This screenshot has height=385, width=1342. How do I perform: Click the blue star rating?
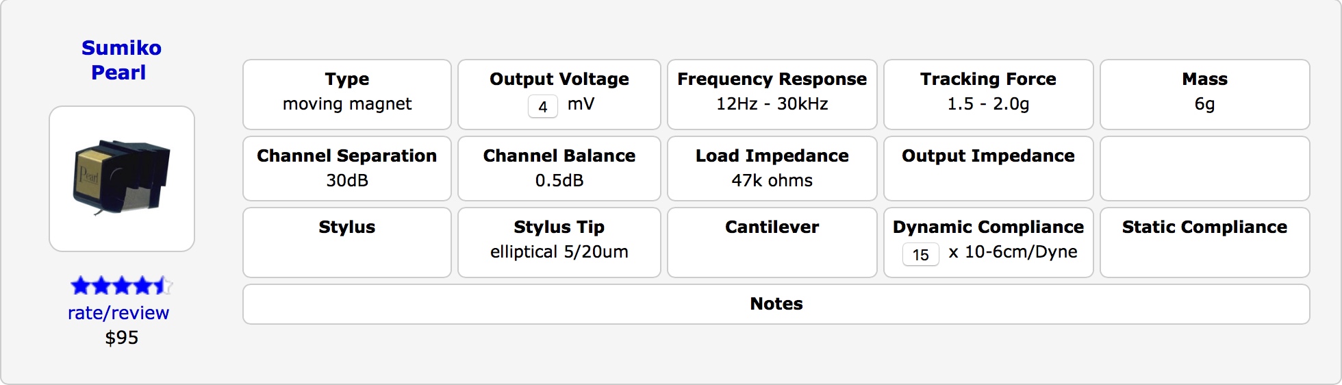pyautogui.click(x=121, y=286)
